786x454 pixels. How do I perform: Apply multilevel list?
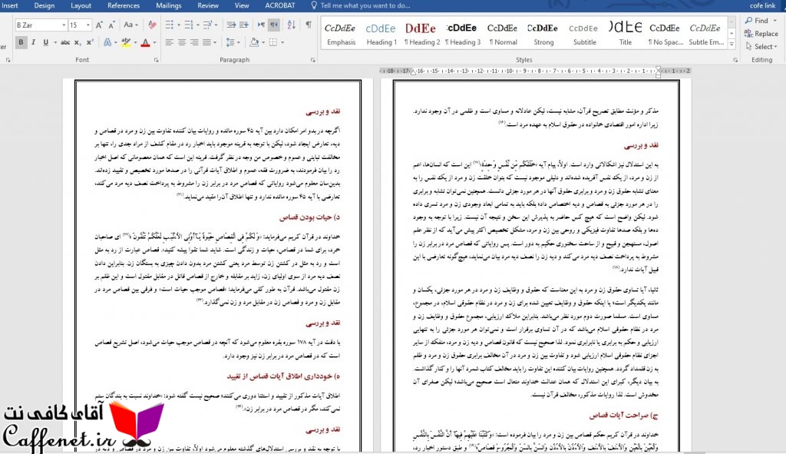(x=207, y=25)
